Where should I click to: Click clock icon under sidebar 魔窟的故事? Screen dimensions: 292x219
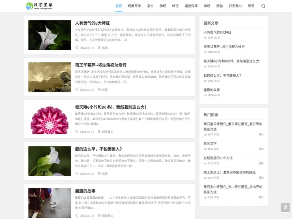tap(205, 95)
